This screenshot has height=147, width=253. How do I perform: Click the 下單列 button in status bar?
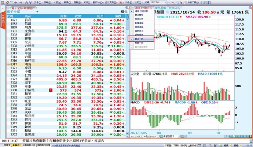tap(176, 146)
